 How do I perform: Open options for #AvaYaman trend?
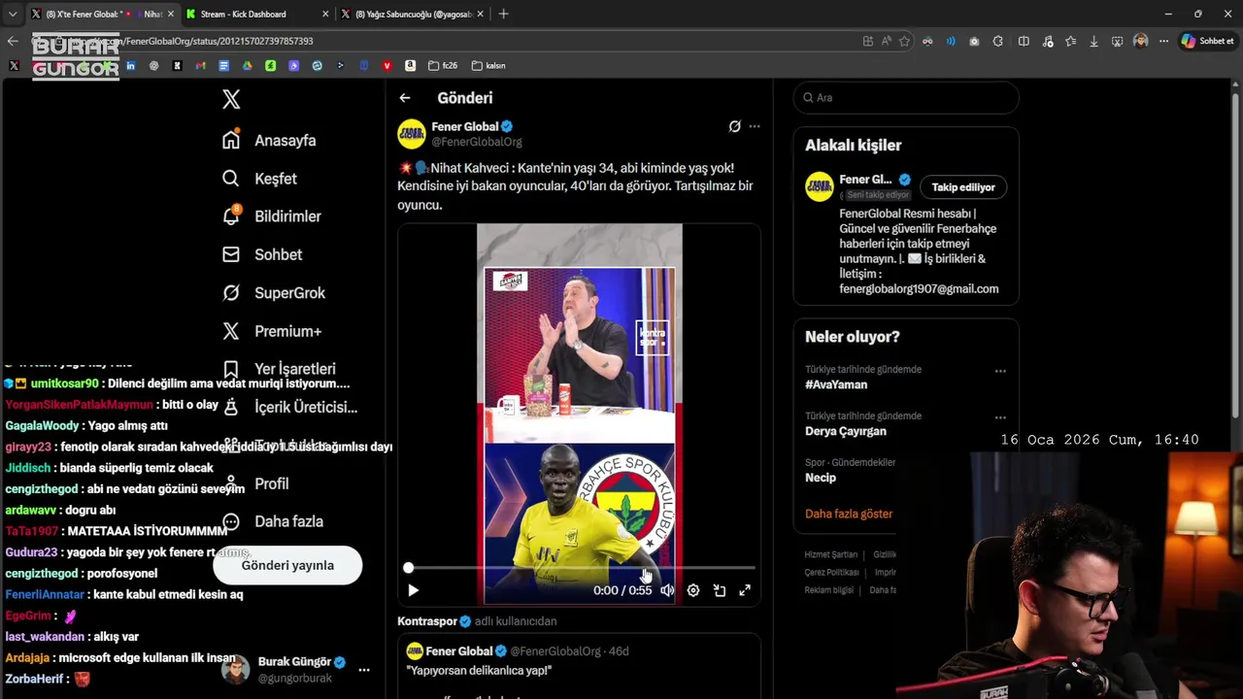tap(1000, 371)
